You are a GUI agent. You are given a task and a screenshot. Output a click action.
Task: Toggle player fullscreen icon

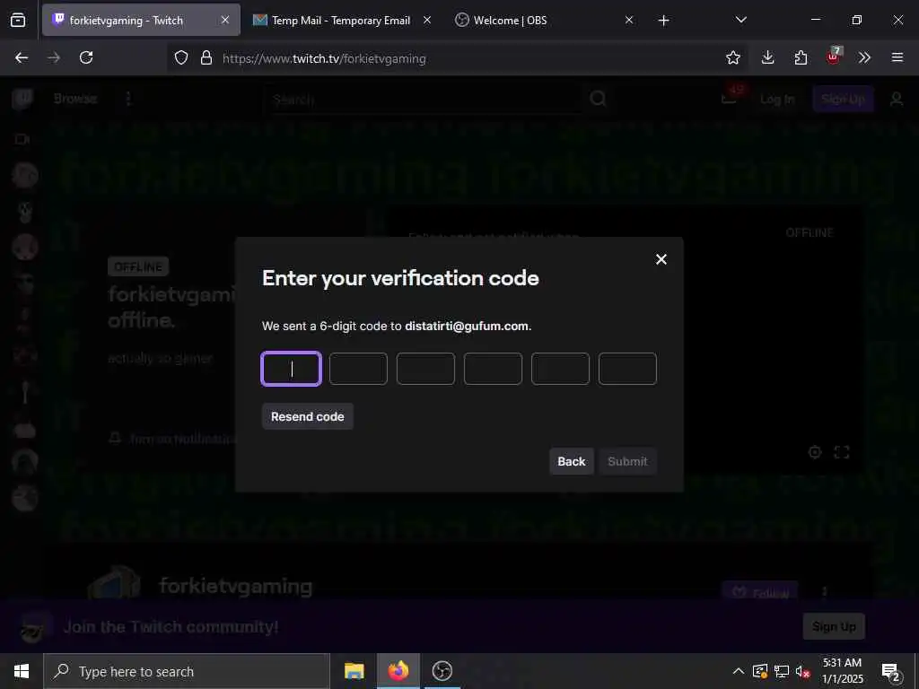click(842, 452)
